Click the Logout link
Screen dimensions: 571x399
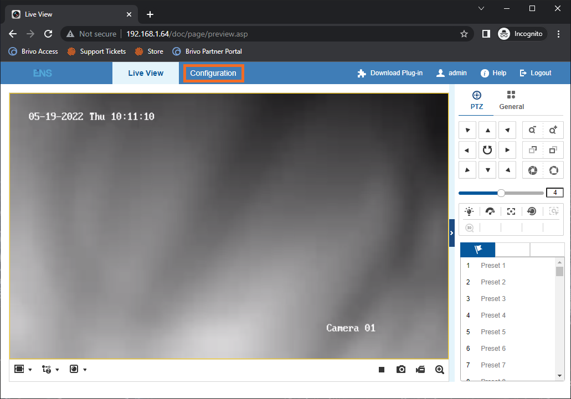point(536,73)
